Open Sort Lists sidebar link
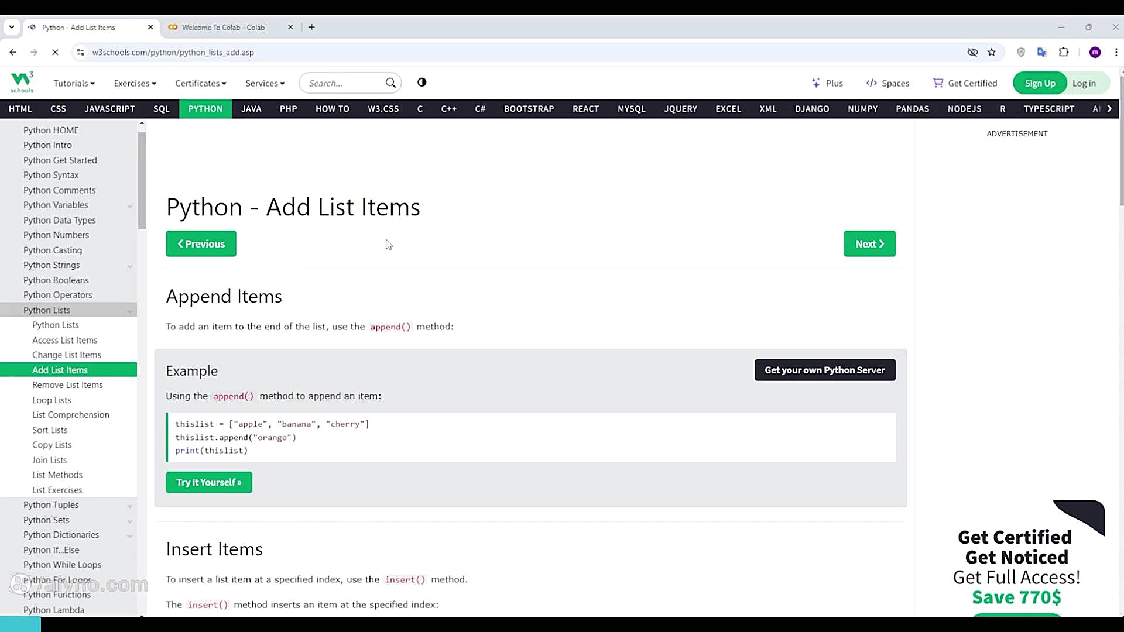This screenshot has width=1124, height=632. click(50, 430)
